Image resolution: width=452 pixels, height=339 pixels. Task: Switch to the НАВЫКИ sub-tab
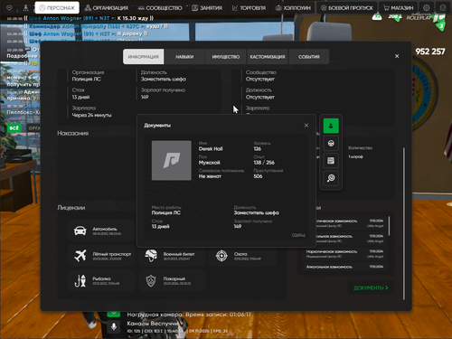(x=184, y=57)
